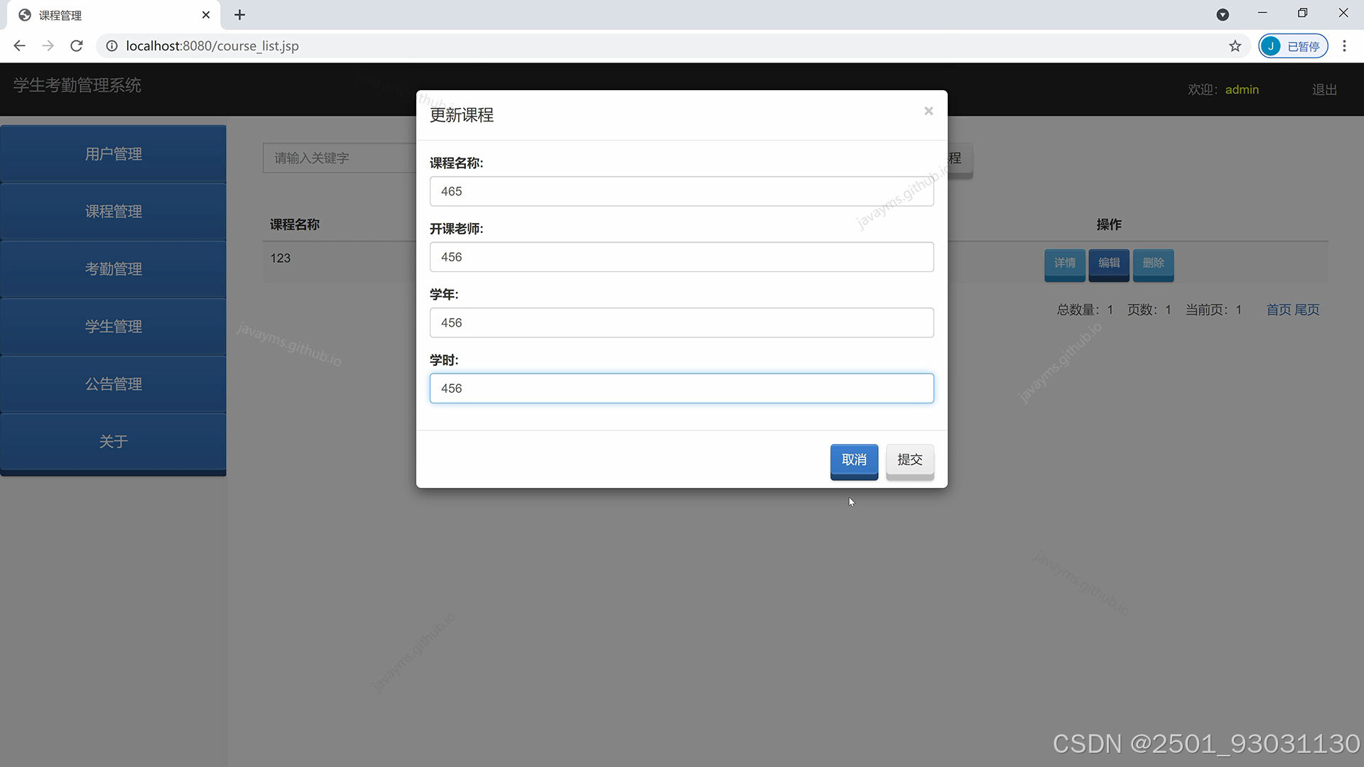Close the 更新课程 dialog with the × icon
1364x767 pixels.
pos(928,111)
